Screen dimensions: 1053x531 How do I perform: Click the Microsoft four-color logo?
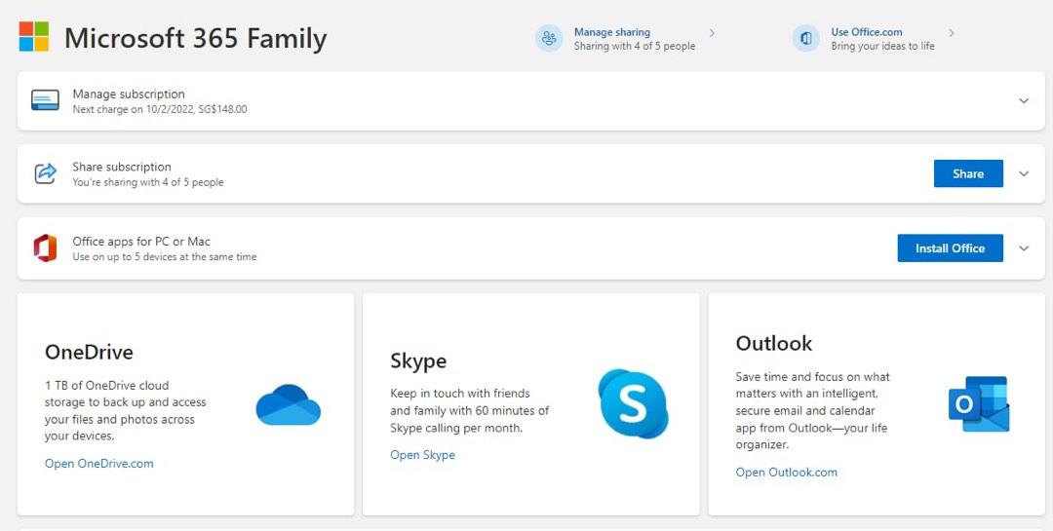tap(33, 36)
